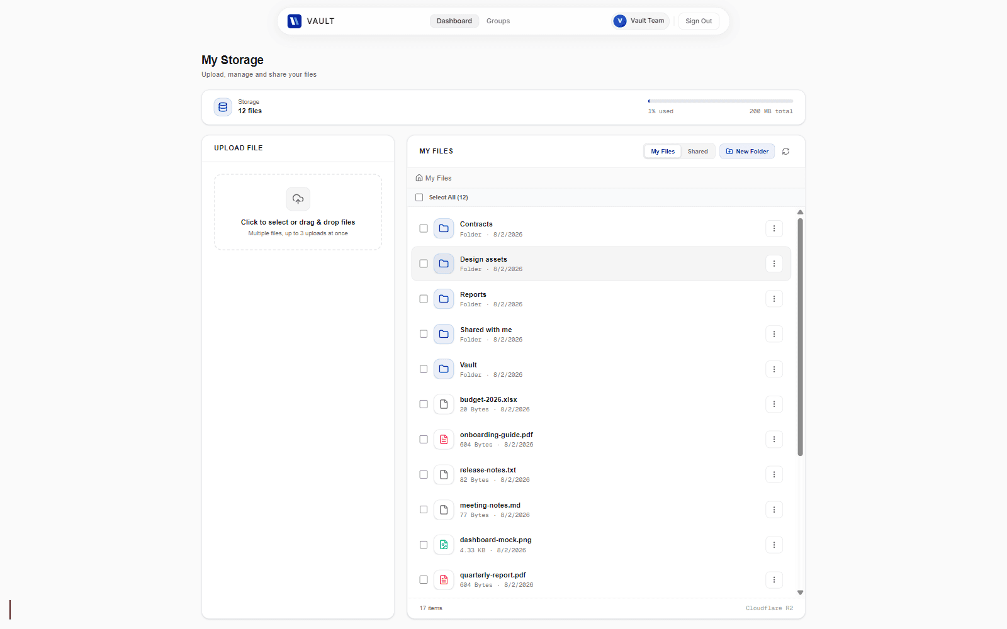Click the storage usage progress bar
The height and width of the screenshot is (629, 1007).
pyautogui.click(x=721, y=101)
